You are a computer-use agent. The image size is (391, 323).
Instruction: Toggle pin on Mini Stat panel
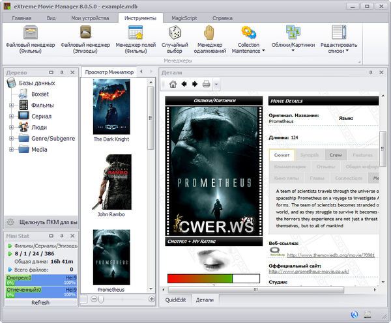coord(59,236)
